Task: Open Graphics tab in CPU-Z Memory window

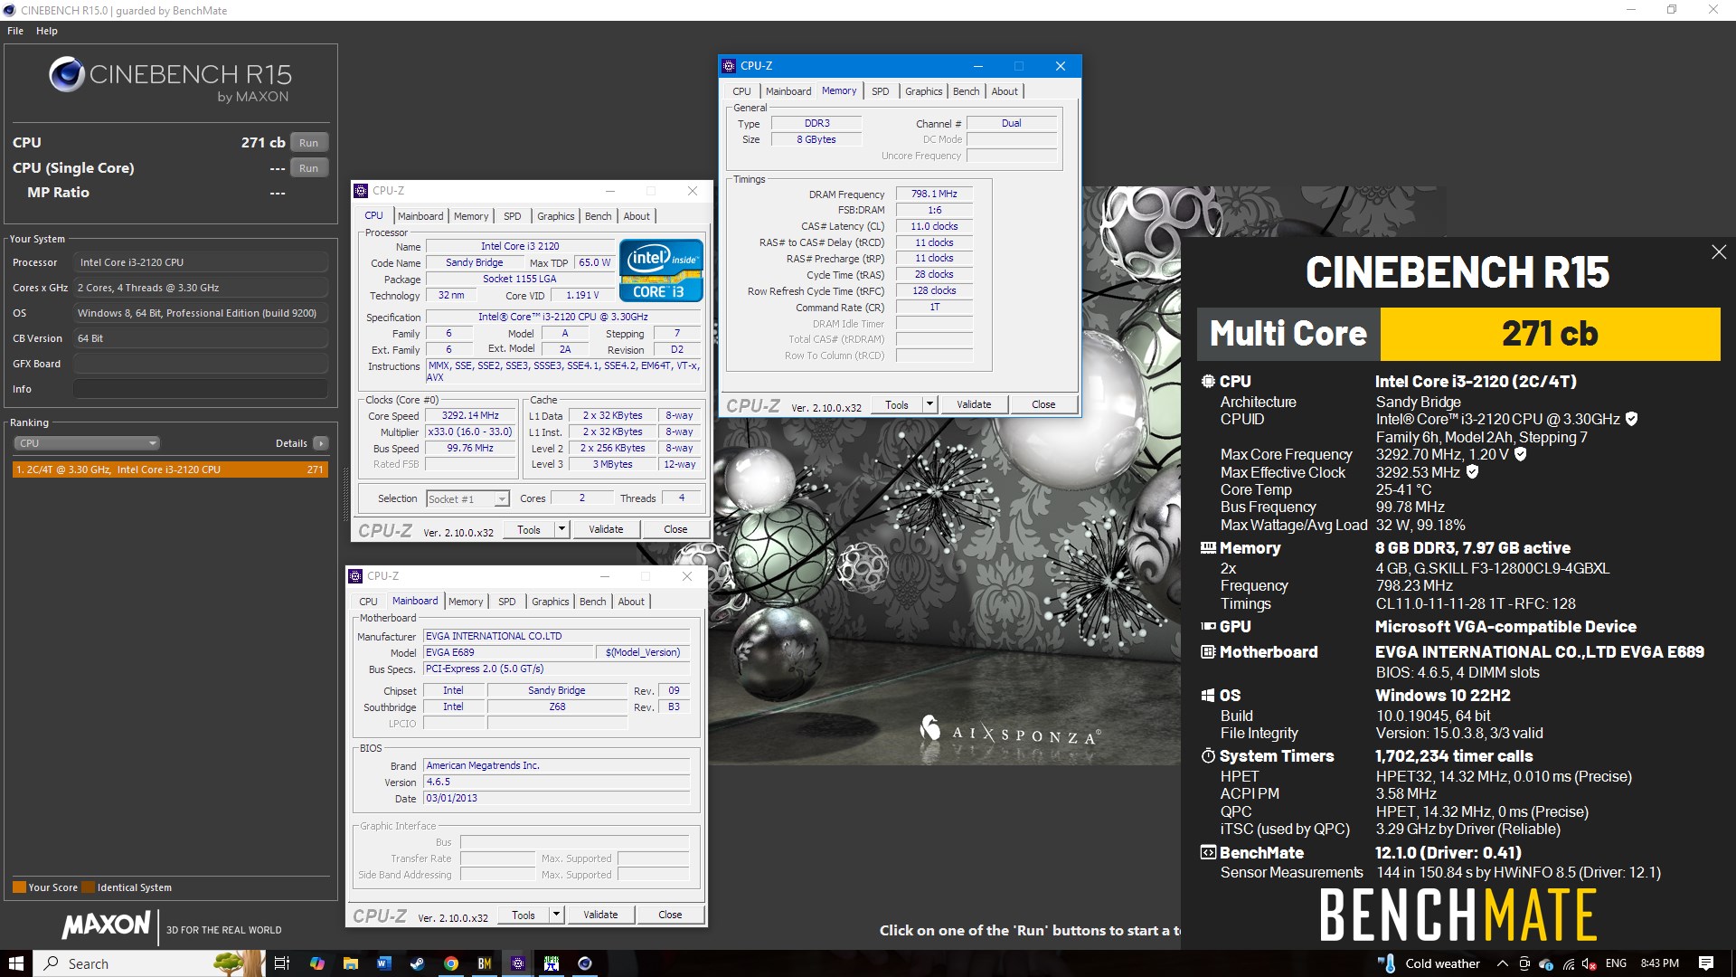Action: [x=923, y=91]
